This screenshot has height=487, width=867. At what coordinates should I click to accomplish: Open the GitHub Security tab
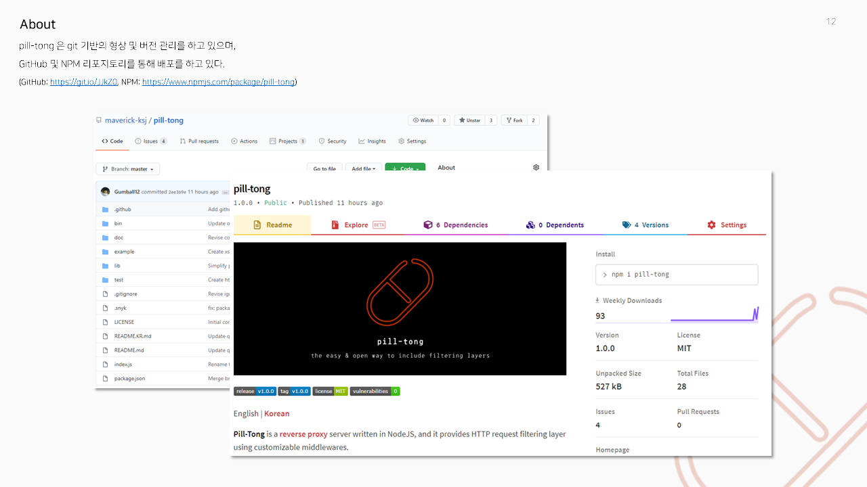point(333,141)
